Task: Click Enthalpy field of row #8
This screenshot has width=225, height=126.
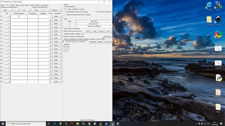Action: [43, 42]
